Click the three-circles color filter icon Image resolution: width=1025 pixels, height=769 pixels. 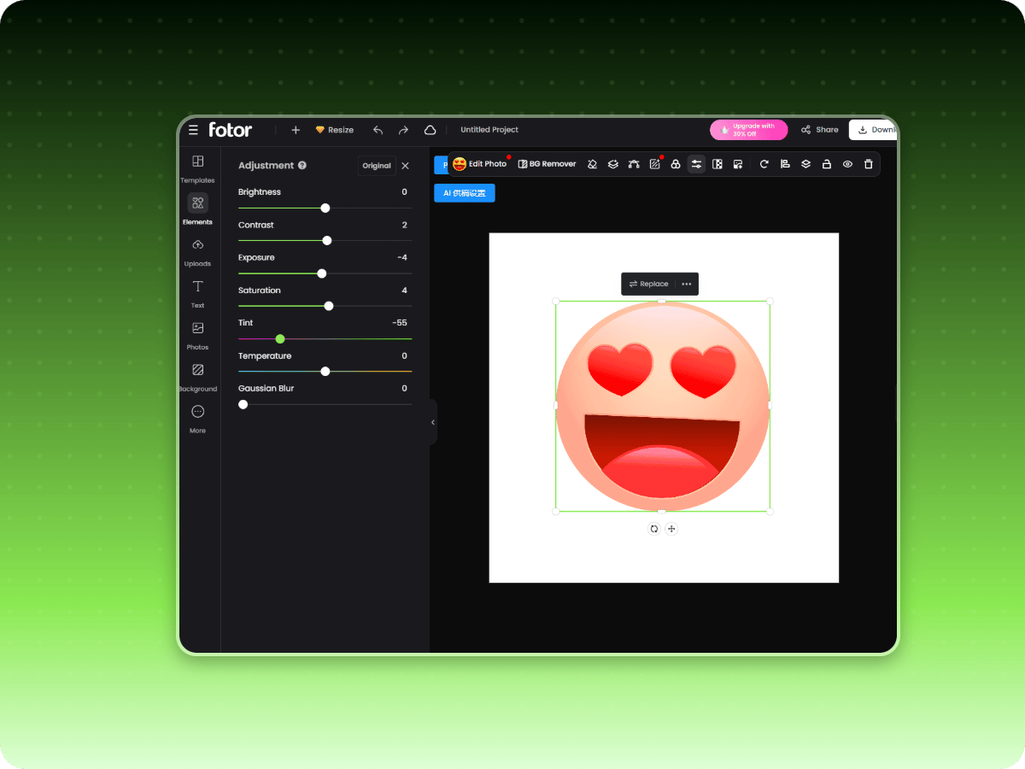[x=676, y=164]
